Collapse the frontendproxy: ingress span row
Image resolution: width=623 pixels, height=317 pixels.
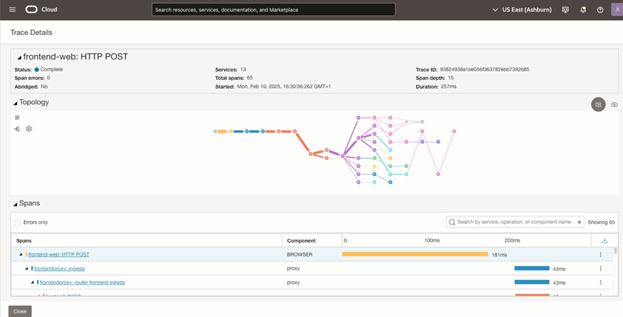pos(27,269)
